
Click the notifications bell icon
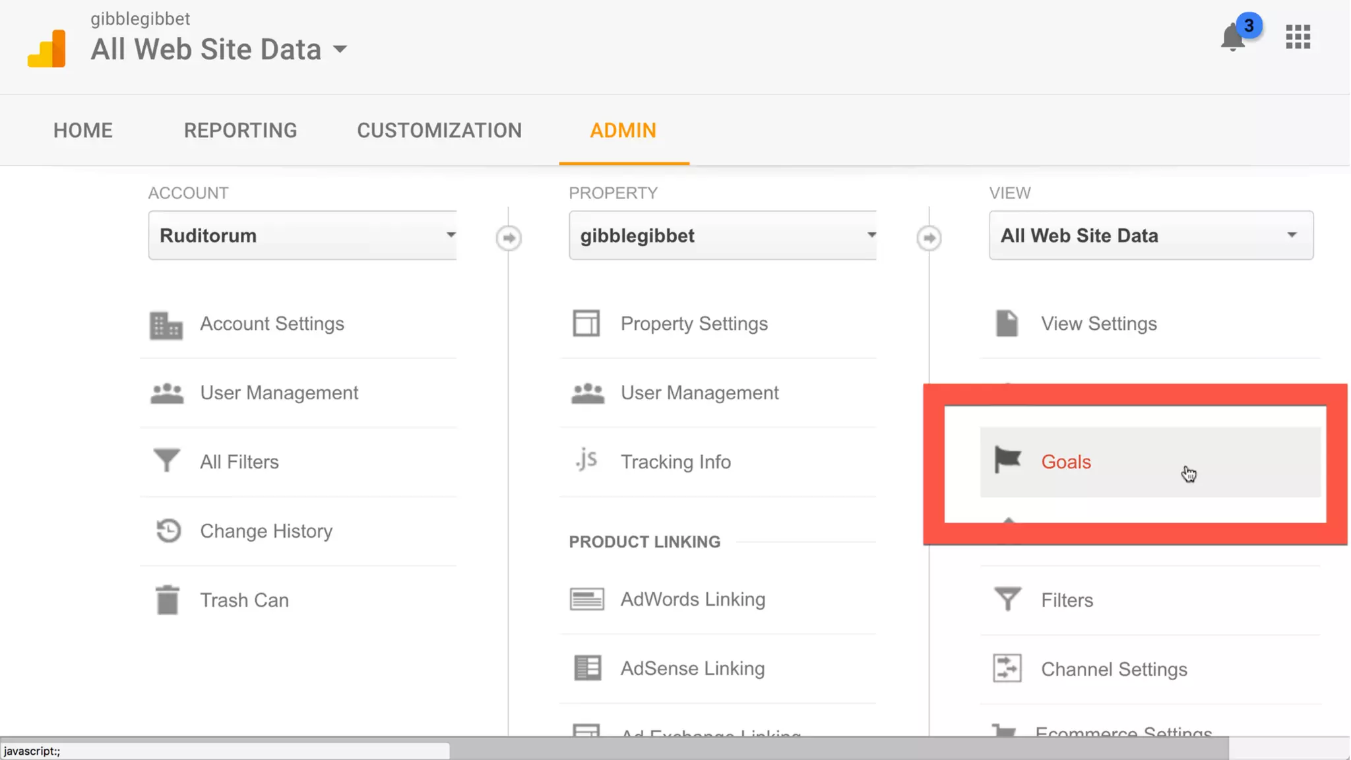pos(1232,38)
